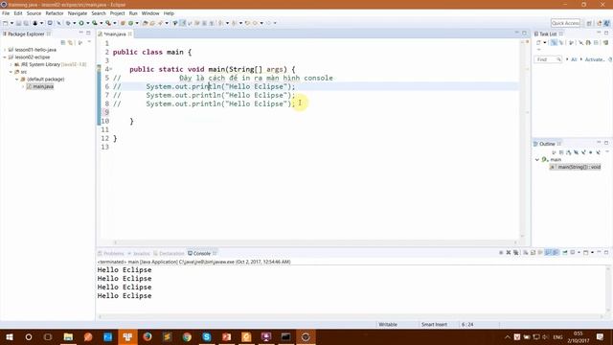Open the File menu
The image size is (613, 345).
tap(6, 13)
